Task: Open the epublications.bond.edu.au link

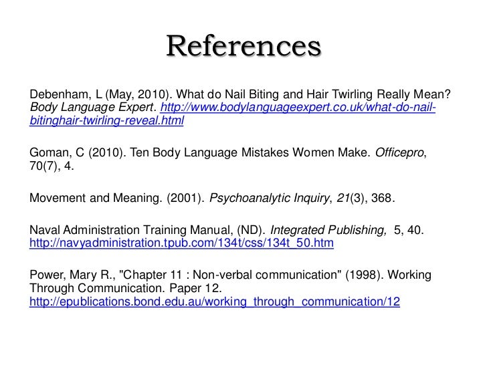Action: pos(215,301)
